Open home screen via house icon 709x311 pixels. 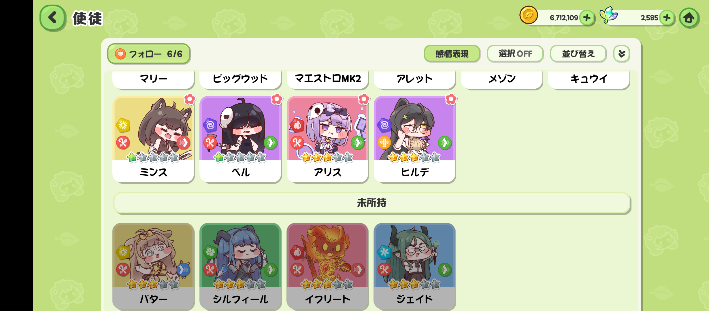tap(689, 18)
